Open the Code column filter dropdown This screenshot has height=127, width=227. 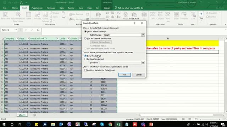point(68,38)
